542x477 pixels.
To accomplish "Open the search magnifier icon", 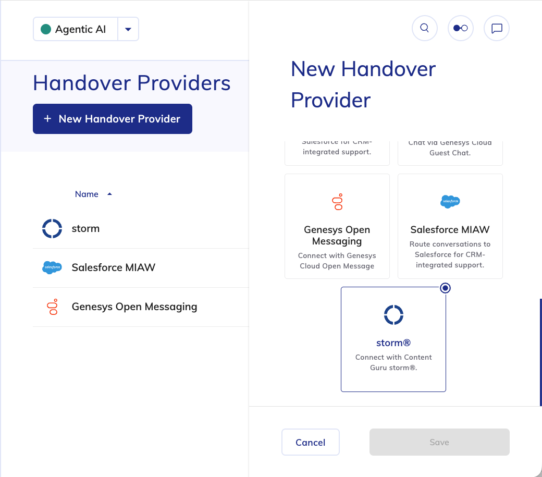I will 424,28.
